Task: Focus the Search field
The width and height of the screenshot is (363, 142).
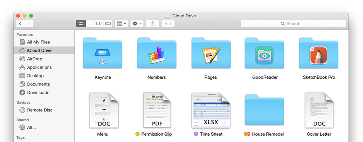Action: (x=293, y=23)
